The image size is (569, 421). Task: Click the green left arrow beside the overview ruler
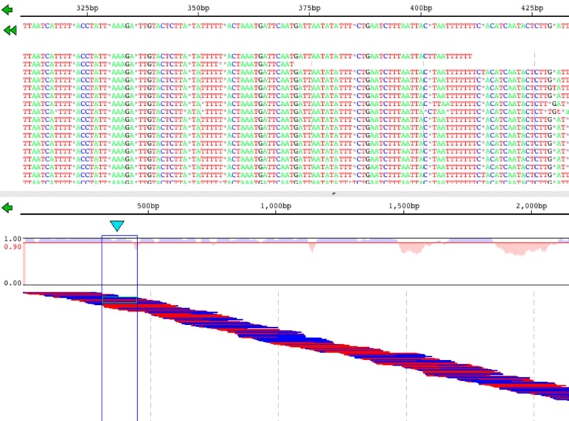9,208
